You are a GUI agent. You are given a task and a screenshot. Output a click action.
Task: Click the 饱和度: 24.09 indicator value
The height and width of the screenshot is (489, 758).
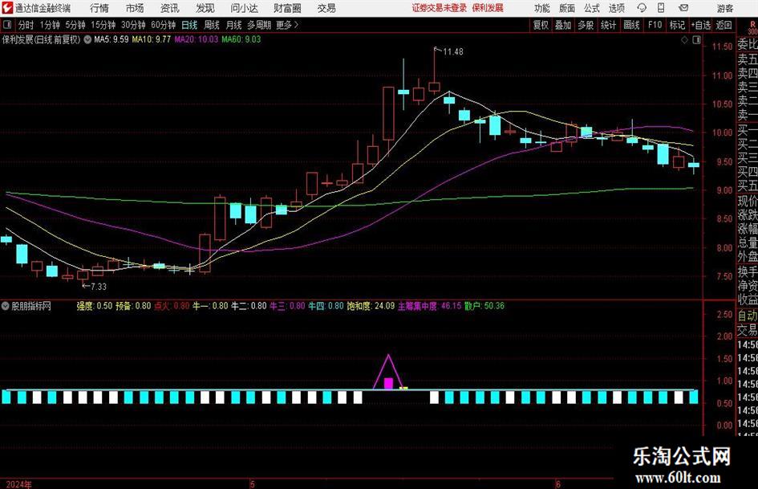pos(371,306)
